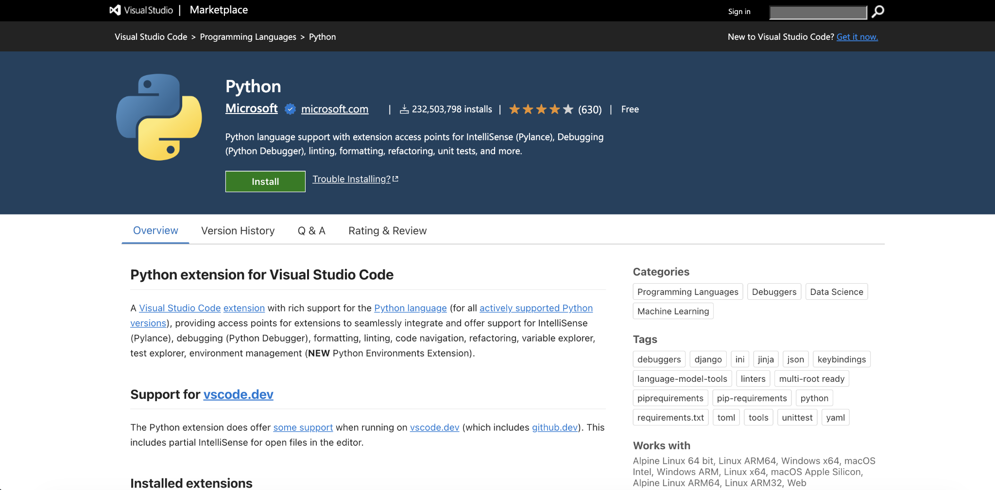Image resolution: width=995 pixels, height=490 pixels.
Task: Open the some support link
Action: 303,427
